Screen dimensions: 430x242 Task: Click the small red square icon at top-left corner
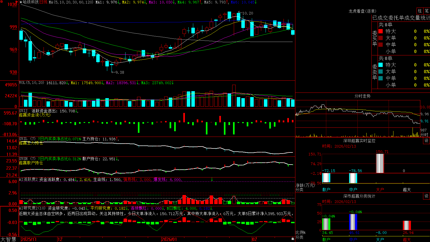[x=1, y=1]
